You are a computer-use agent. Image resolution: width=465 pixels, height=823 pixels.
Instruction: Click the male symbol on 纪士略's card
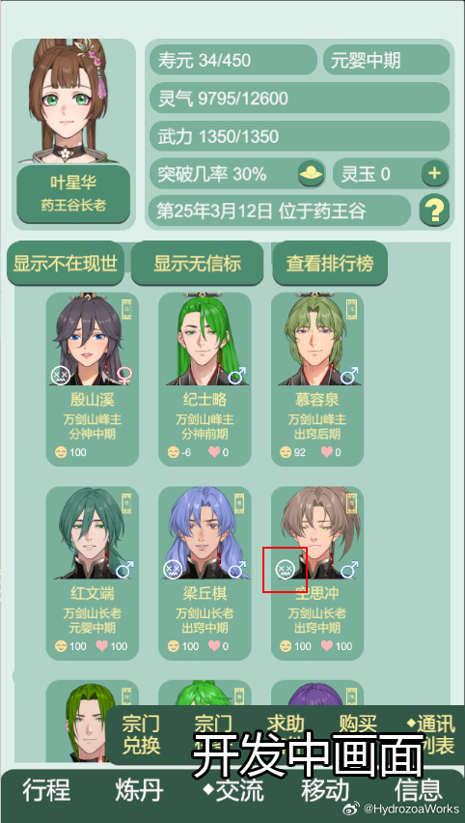237,376
